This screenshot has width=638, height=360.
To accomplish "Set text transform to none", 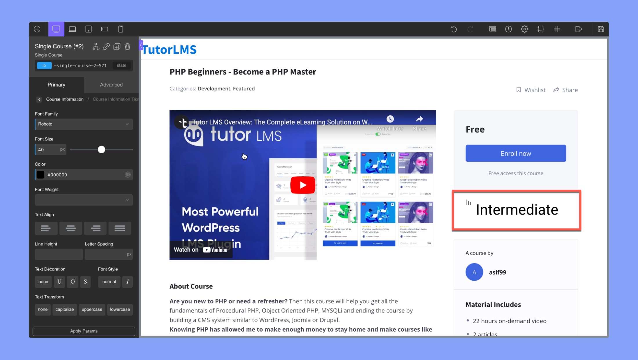I will [x=43, y=310].
